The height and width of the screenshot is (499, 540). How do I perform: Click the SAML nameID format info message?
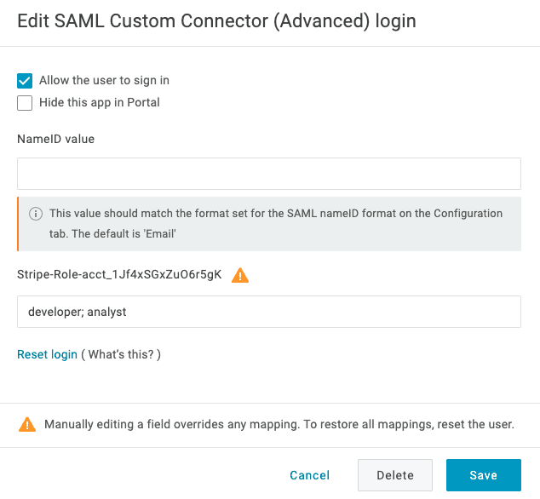(x=269, y=224)
